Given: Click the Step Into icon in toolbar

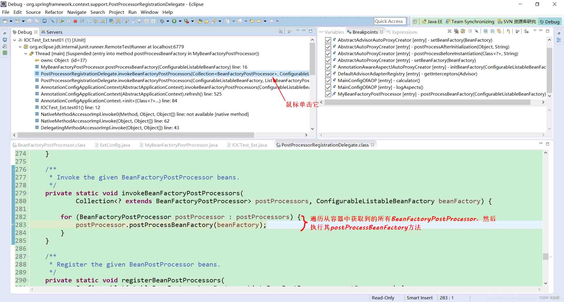Looking at the screenshot, I should (x=89, y=21).
